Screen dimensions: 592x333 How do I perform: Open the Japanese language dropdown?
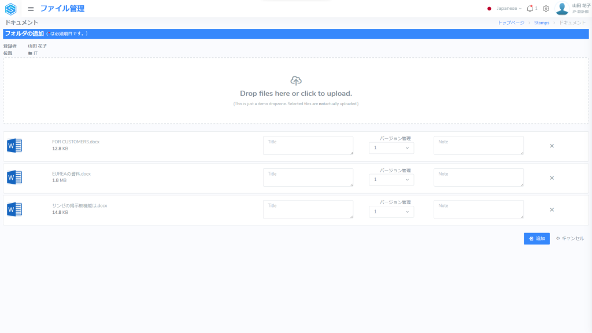point(505,9)
